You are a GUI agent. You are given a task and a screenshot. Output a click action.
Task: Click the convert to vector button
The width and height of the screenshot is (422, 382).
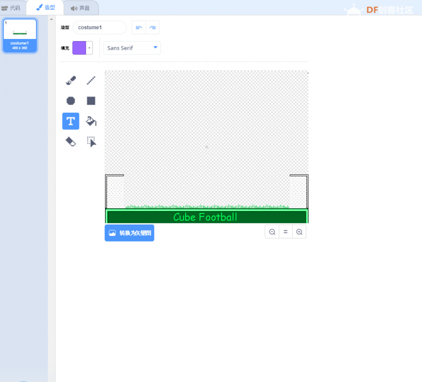tap(129, 233)
